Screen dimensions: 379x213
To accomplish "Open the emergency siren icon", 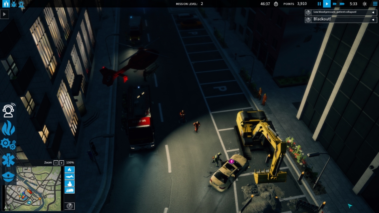I will point(21,4).
